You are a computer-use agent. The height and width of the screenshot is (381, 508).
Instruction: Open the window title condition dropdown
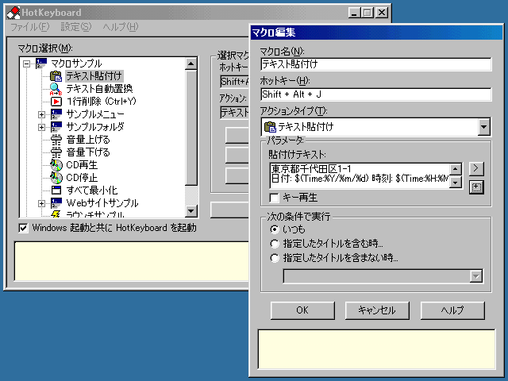(475, 276)
